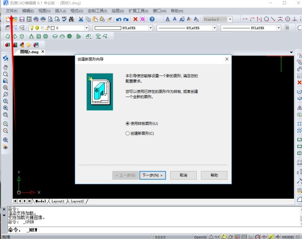Click the Copy icon

point(88,19)
